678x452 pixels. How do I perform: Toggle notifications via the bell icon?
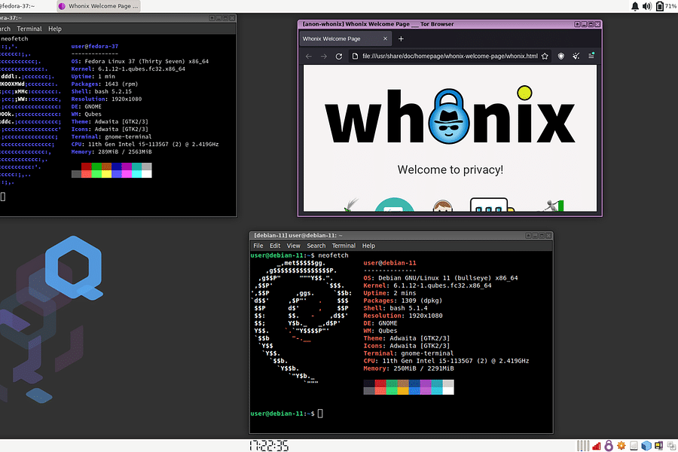point(634,6)
